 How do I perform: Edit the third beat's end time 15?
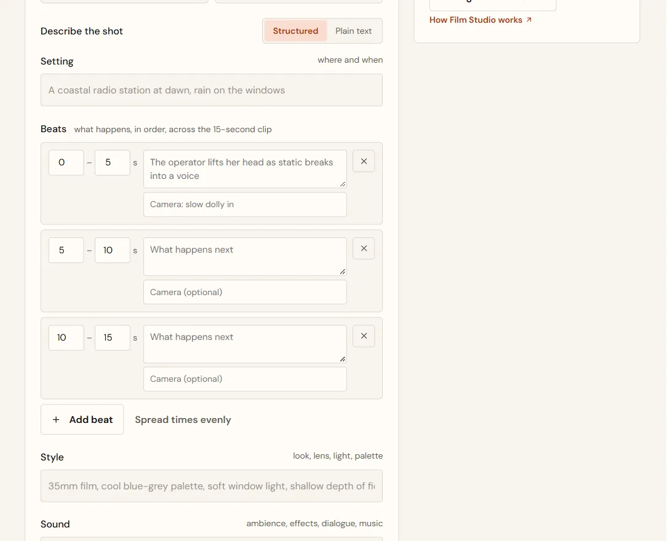[113, 338]
